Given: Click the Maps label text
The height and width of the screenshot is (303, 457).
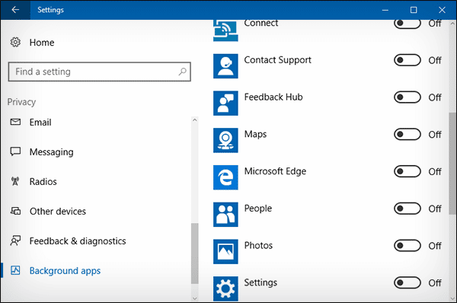Looking at the screenshot, I should 255,134.
